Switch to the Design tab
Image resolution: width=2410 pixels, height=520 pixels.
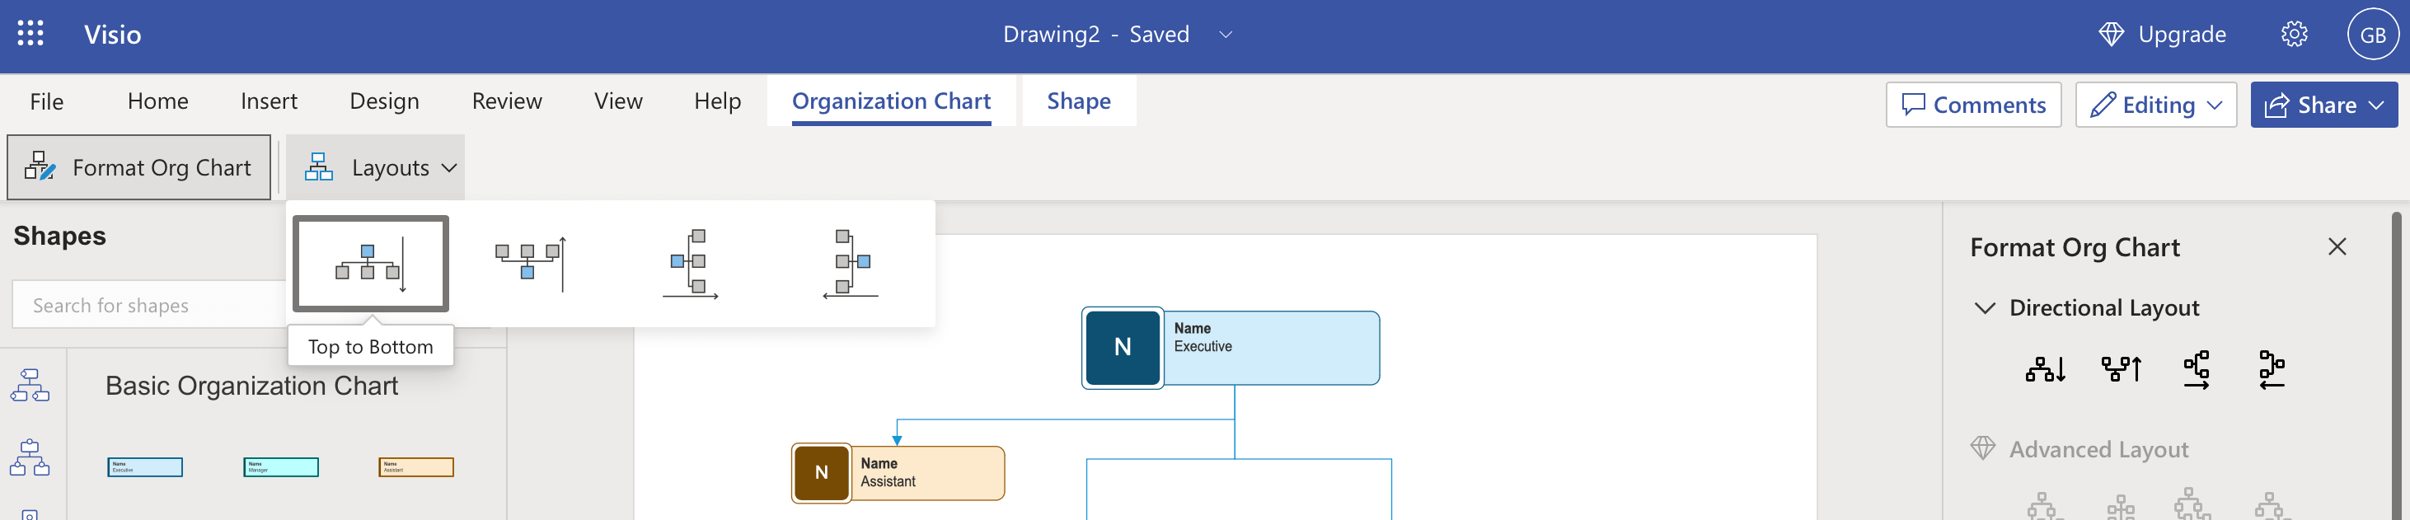(x=385, y=101)
